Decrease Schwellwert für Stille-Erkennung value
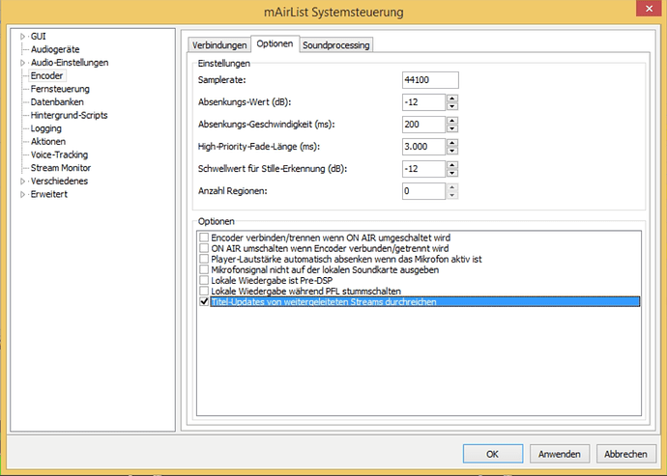Viewport: 667px width, 476px height. (x=451, y=173)
